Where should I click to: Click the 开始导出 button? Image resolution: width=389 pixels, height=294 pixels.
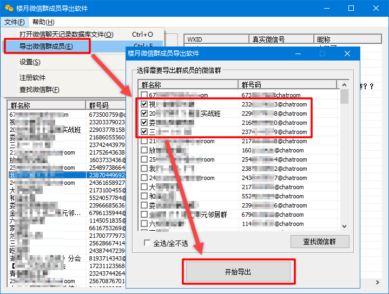238,272
